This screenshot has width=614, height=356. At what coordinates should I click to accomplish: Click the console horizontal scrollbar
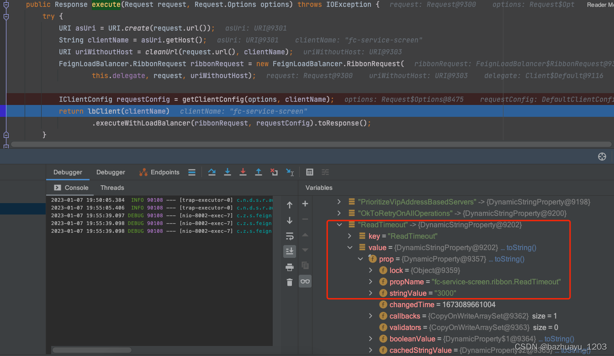coord(92,350)
